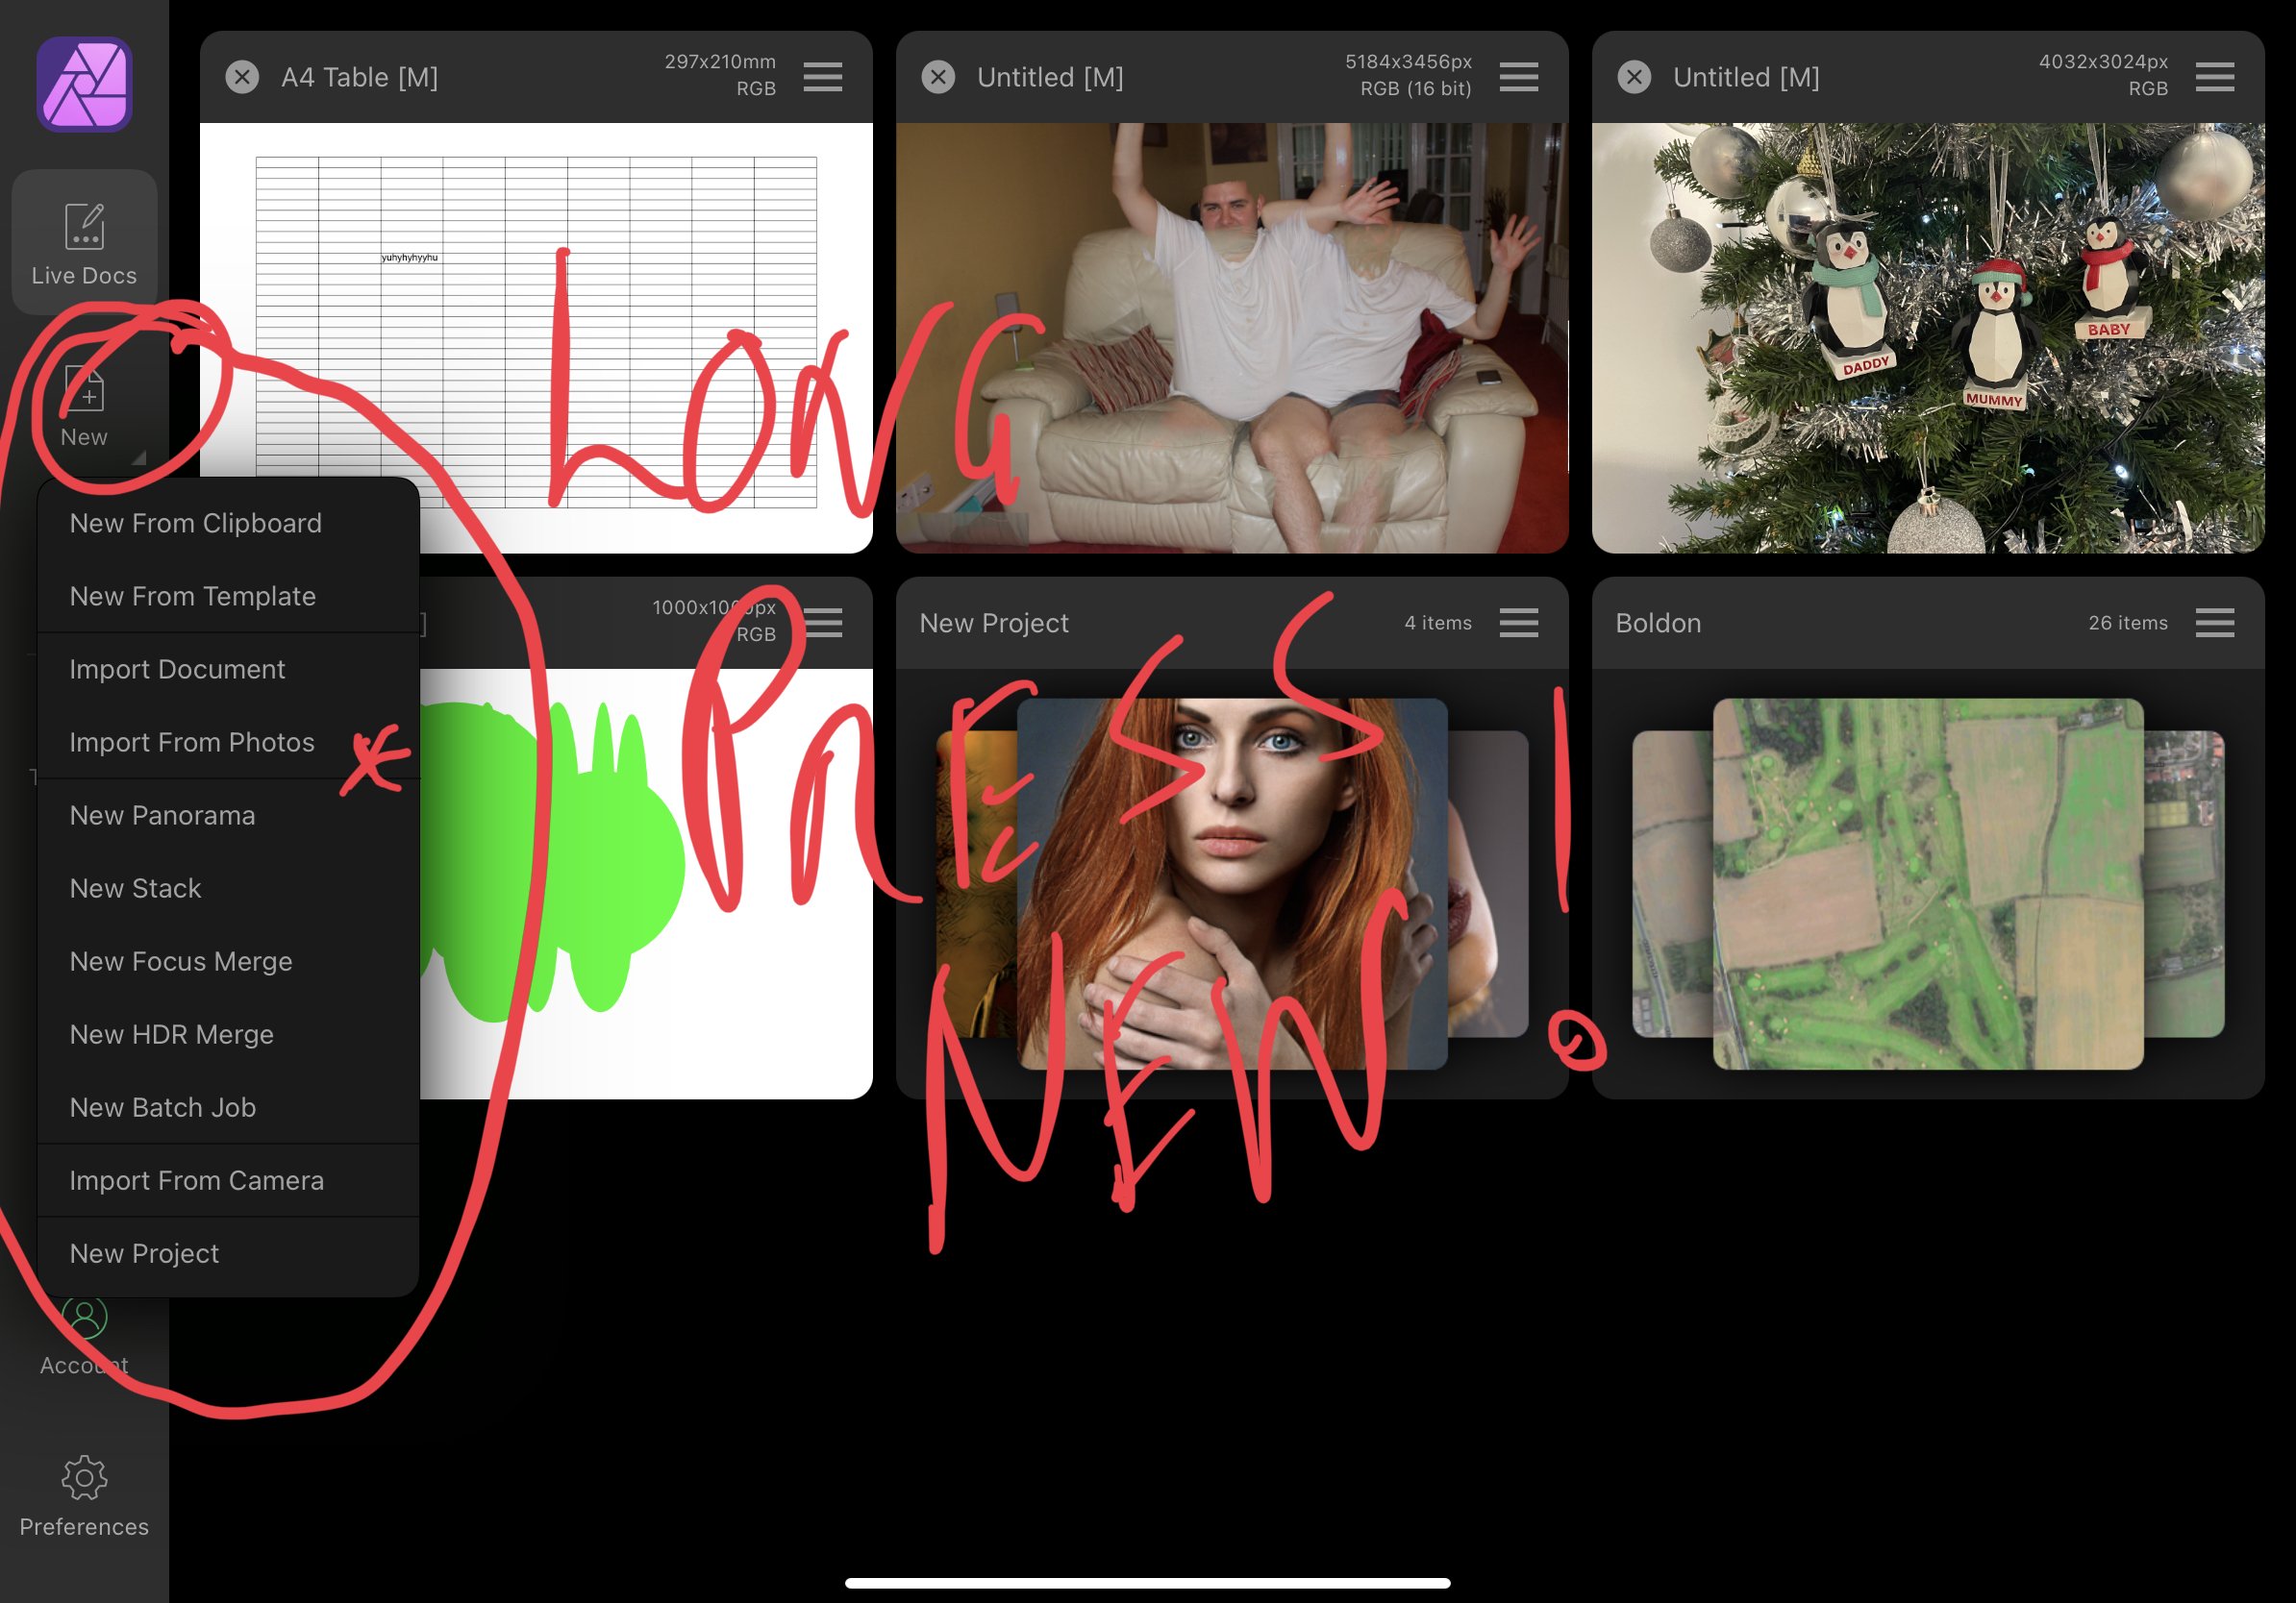Click the 4 items count label
This screenshot has width=2296, height=1603.
pos(1438,623)
